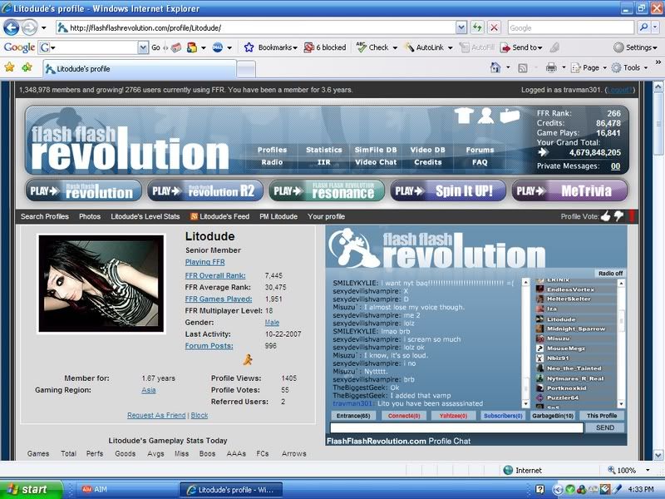Viewport: 665px width, 499px height.
Task: Open the IE Home page icon
Action: (496, 67)
